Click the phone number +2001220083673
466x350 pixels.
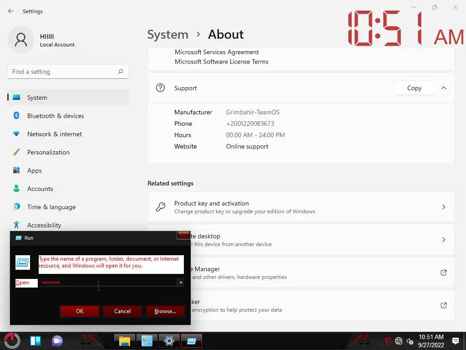point(250,124)
